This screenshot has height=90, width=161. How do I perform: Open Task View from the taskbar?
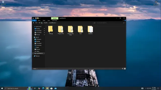tap(35, 88)
